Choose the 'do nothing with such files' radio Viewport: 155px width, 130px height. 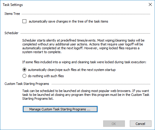(24, 76)
